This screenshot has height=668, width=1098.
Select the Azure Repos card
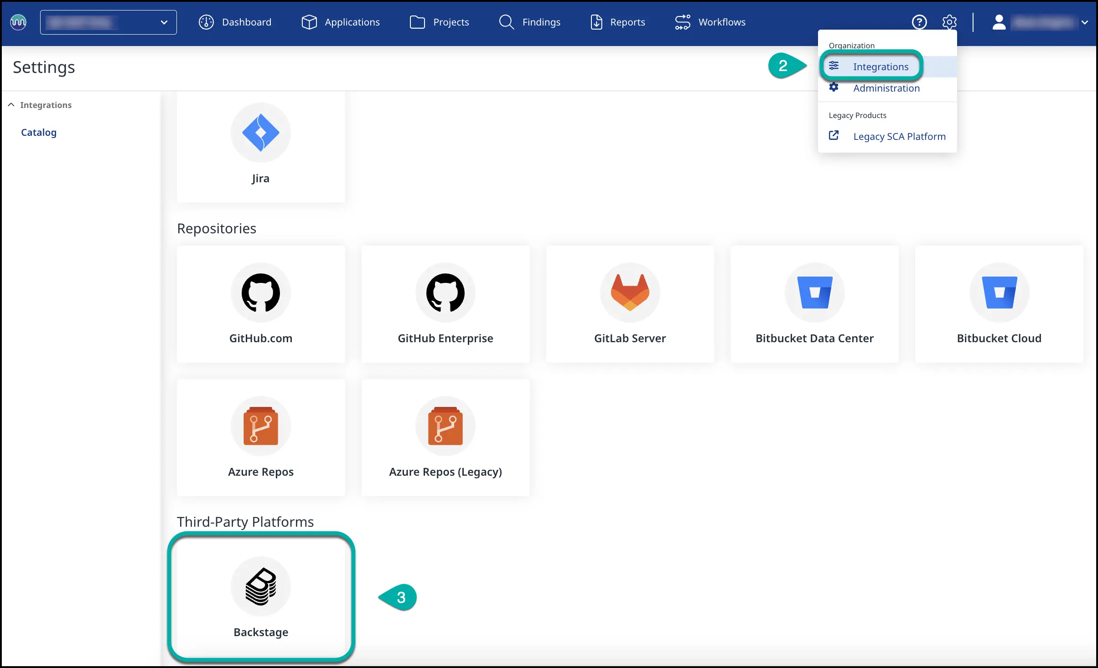pos(260,437)
